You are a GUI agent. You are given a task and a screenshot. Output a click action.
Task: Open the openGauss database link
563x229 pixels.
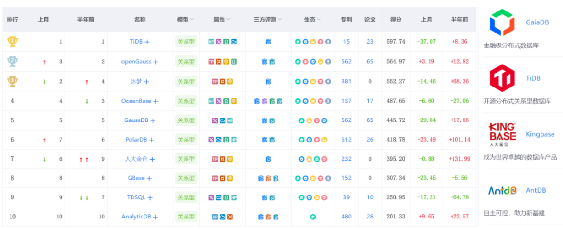[136, 61]
